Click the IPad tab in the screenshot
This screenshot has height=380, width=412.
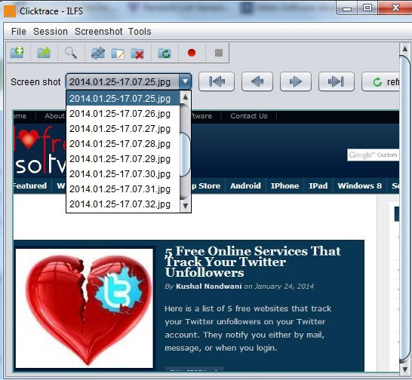click(x=318, y=186)
